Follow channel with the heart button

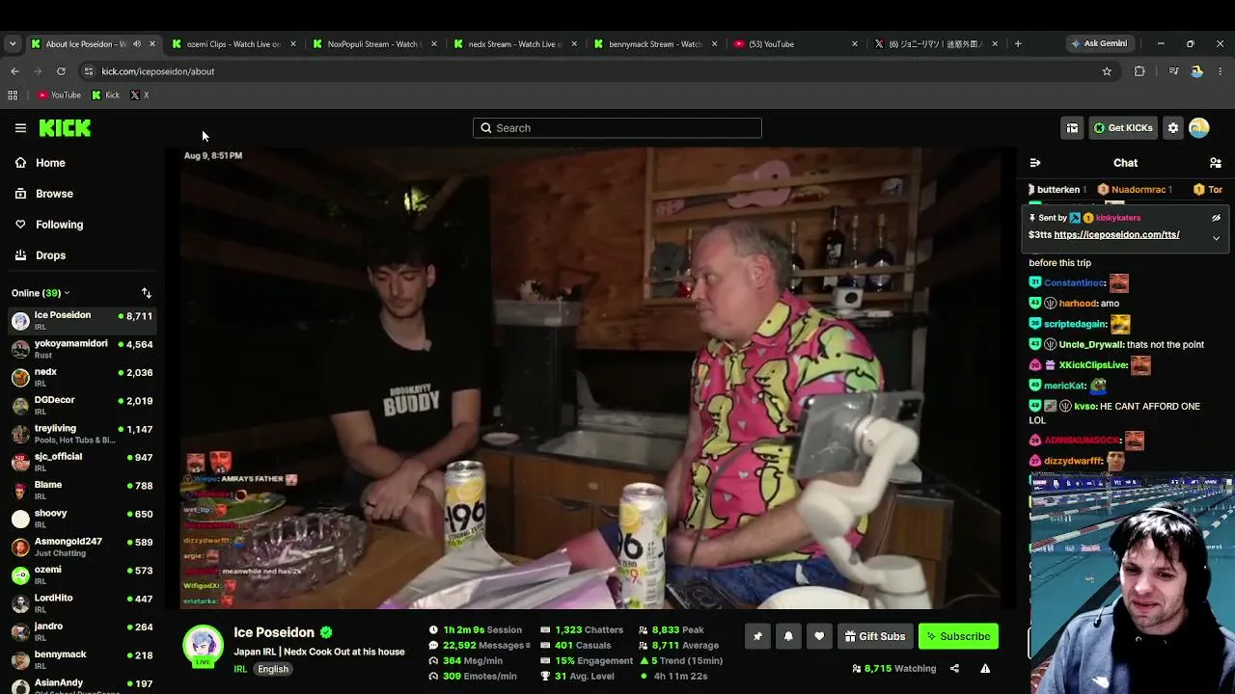point(819,636)
